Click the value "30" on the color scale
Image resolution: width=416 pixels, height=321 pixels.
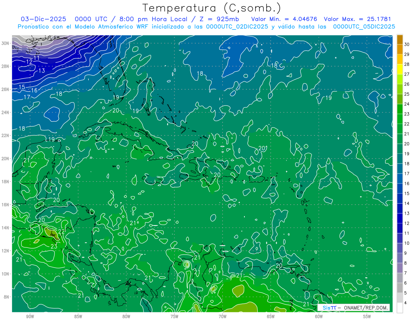tap(407, 44)
